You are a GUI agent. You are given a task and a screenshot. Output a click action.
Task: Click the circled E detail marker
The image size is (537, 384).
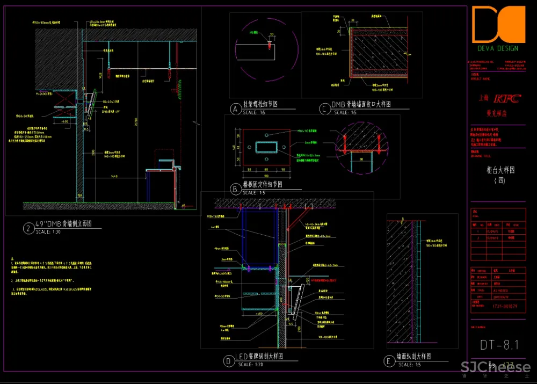click(389, 361)
